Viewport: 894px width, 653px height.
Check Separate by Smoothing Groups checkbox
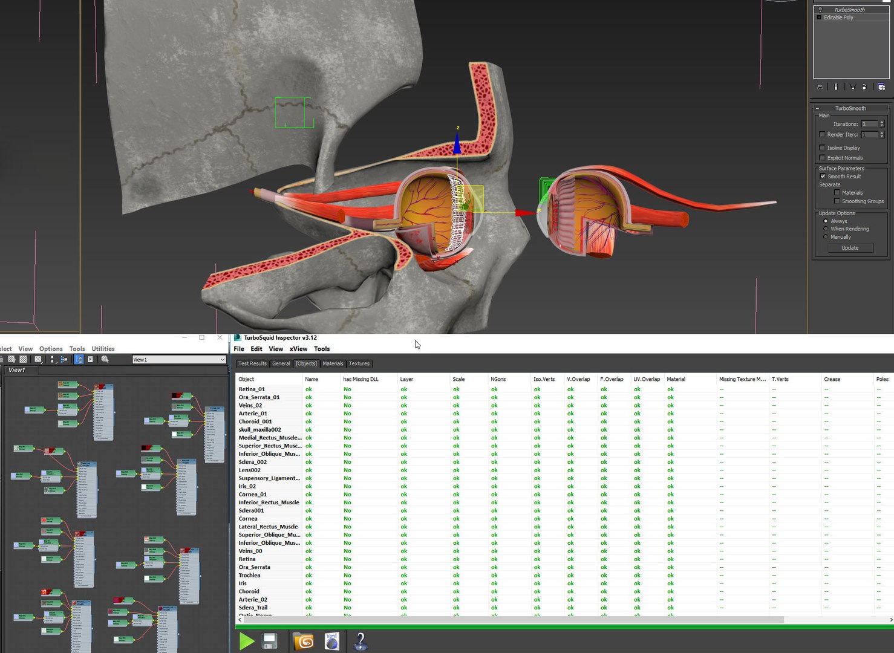pyautogui.click(x=837, y=201)
